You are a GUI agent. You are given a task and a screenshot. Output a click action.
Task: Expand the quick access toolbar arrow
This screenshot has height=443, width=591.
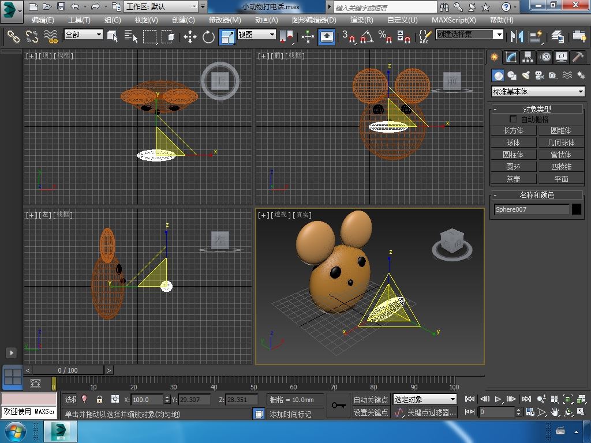tap(203, 6)
